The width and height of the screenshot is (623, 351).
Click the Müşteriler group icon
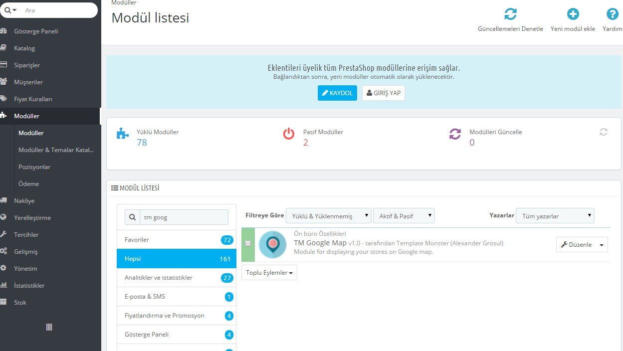point(3,82)
